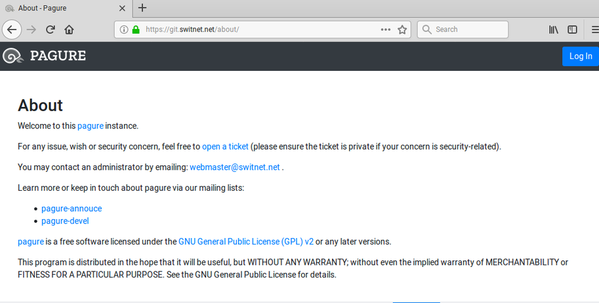Screen dimensions: 599x303
Task: Click the magnifier icon in the search box
Action: click(x=426, y=30)
